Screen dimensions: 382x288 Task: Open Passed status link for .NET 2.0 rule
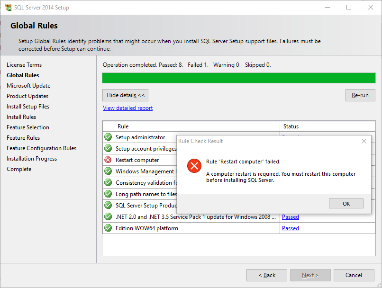(x=291, y=216)
